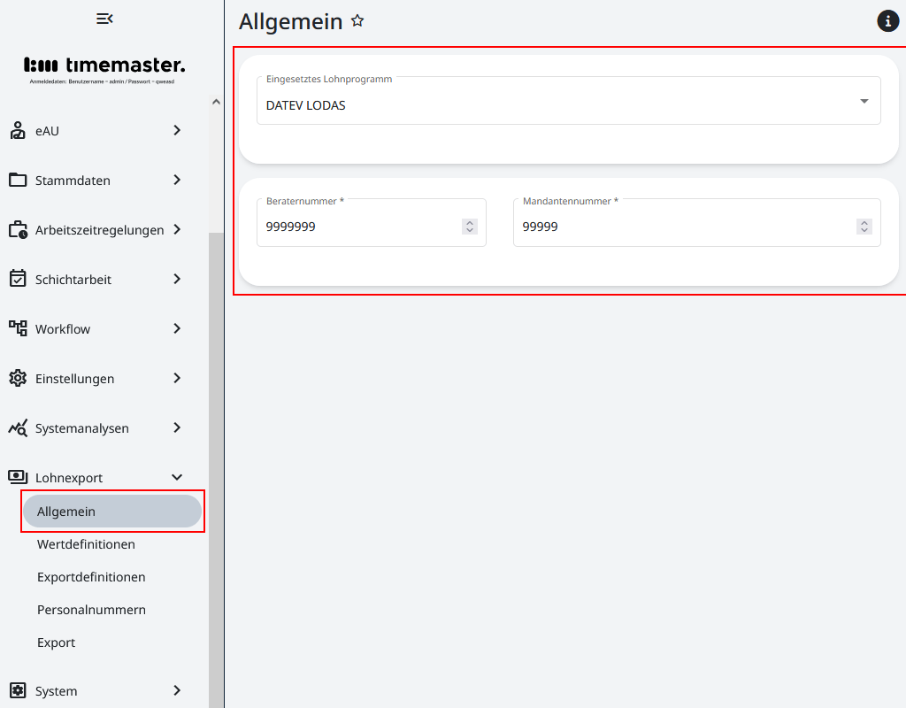Select the Stammdaten folder icon
Screen dimensions: 906x708
coord(18,180)
